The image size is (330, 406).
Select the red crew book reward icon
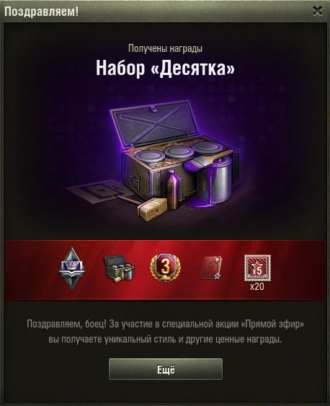(x=211, y=268)
